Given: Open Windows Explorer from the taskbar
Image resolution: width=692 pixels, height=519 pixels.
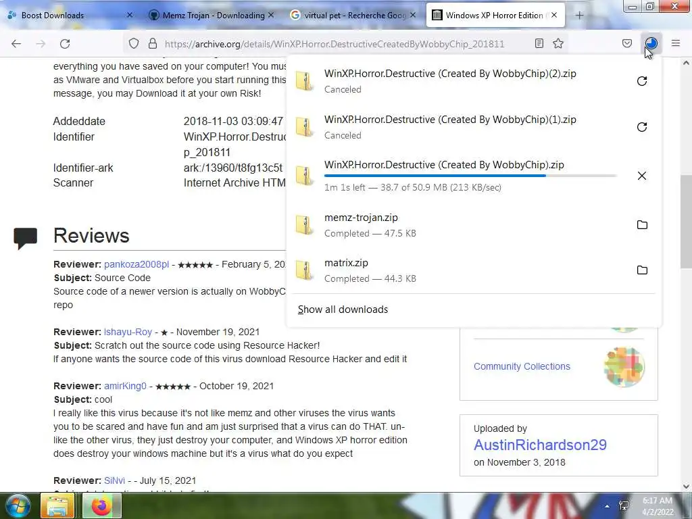Looking at the screenshot, I should [x=57, y=505].
